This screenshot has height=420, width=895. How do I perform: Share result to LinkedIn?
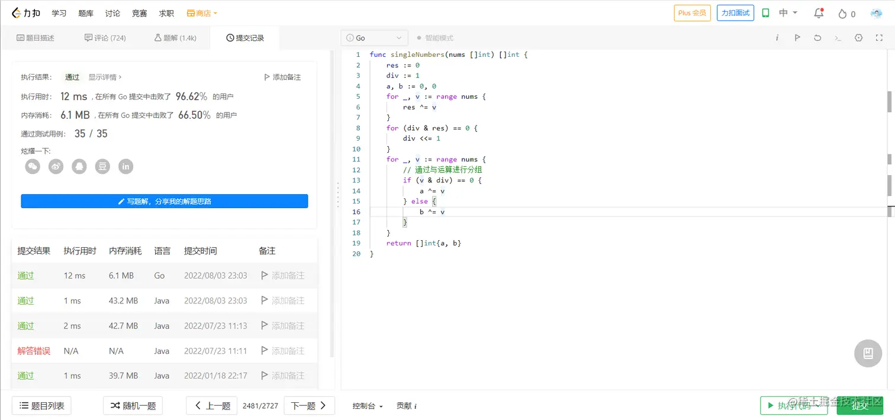click(x=125, y=167)
